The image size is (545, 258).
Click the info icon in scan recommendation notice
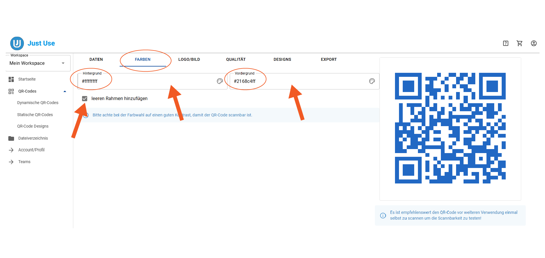click(x=383, y=216)
